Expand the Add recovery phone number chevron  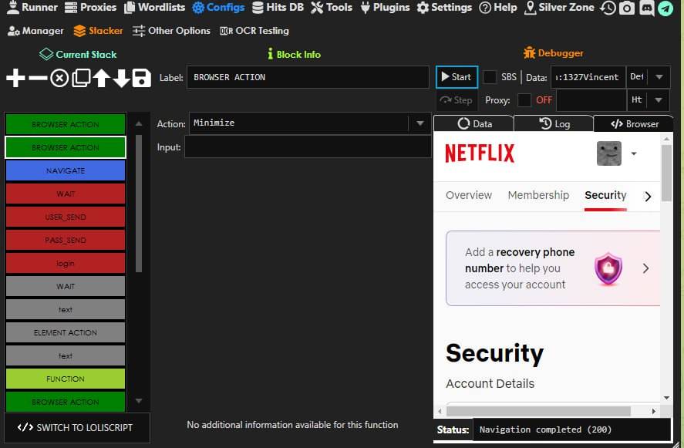(645, 268)
